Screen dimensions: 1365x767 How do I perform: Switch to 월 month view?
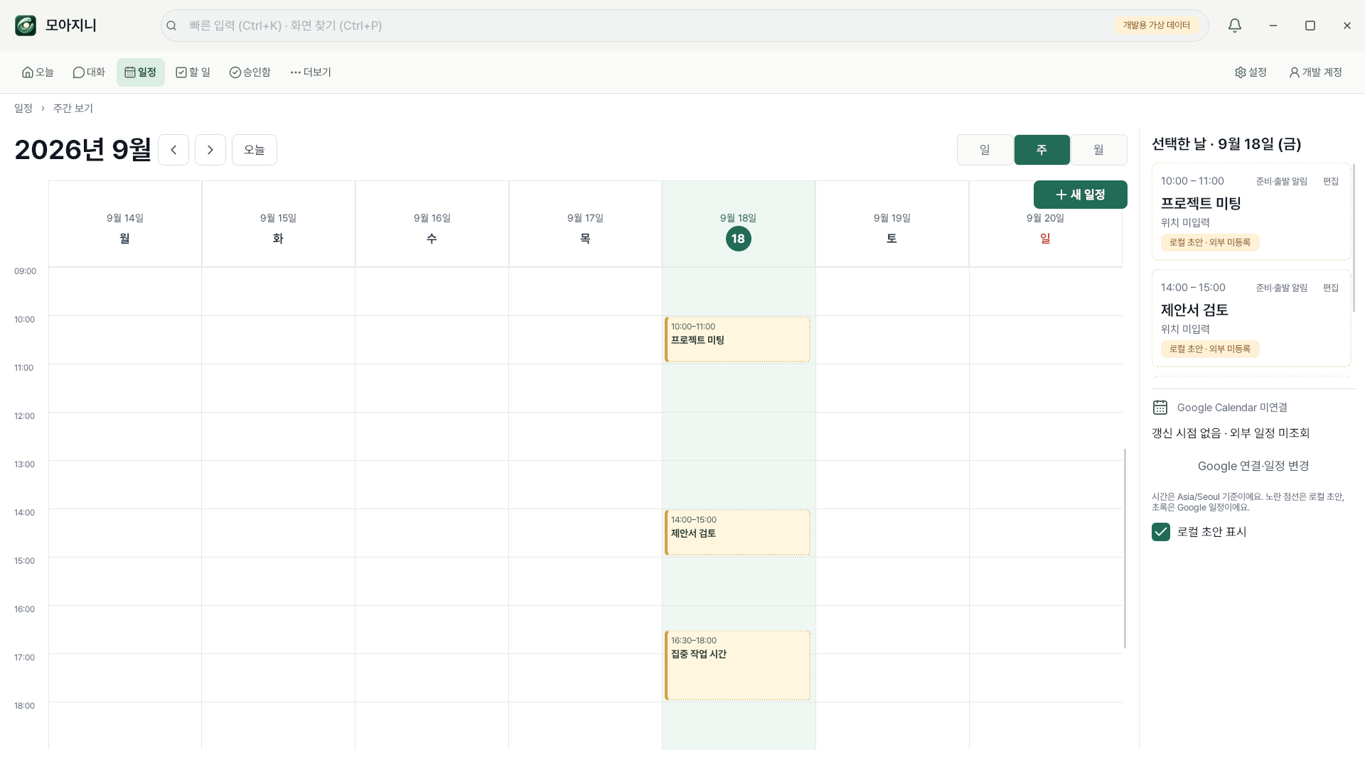1098,150
